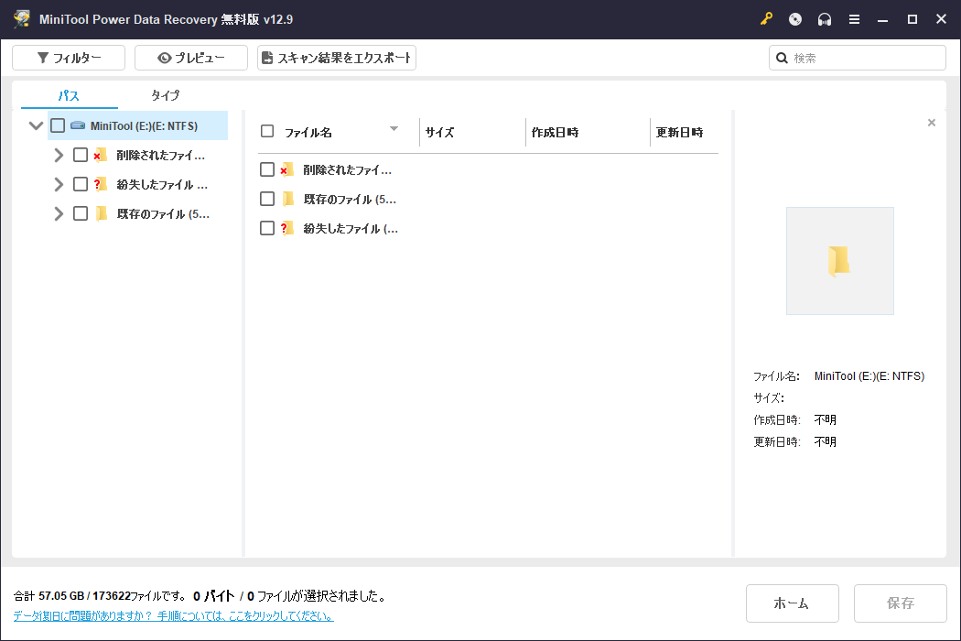Check 削除されたファイル checkbox in tree

click(x=81, y=155)
